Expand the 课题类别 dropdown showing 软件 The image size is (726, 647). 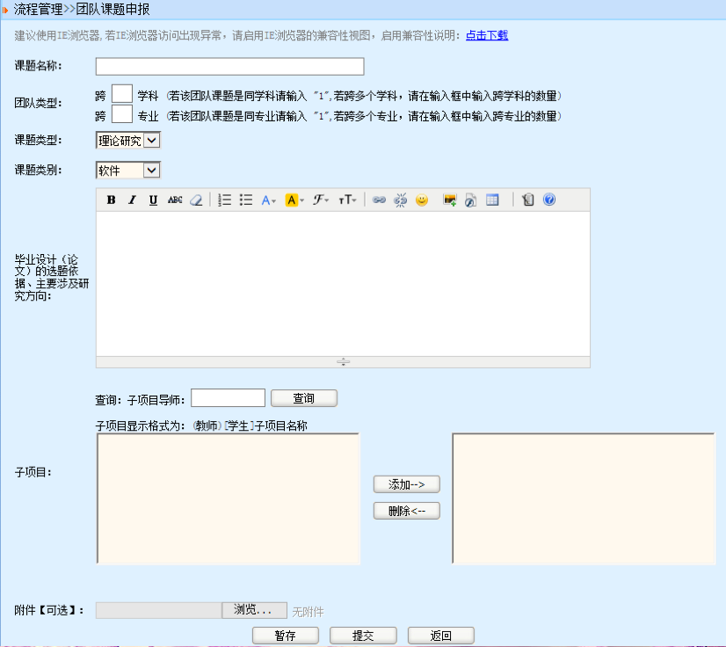tap(151, 171)
